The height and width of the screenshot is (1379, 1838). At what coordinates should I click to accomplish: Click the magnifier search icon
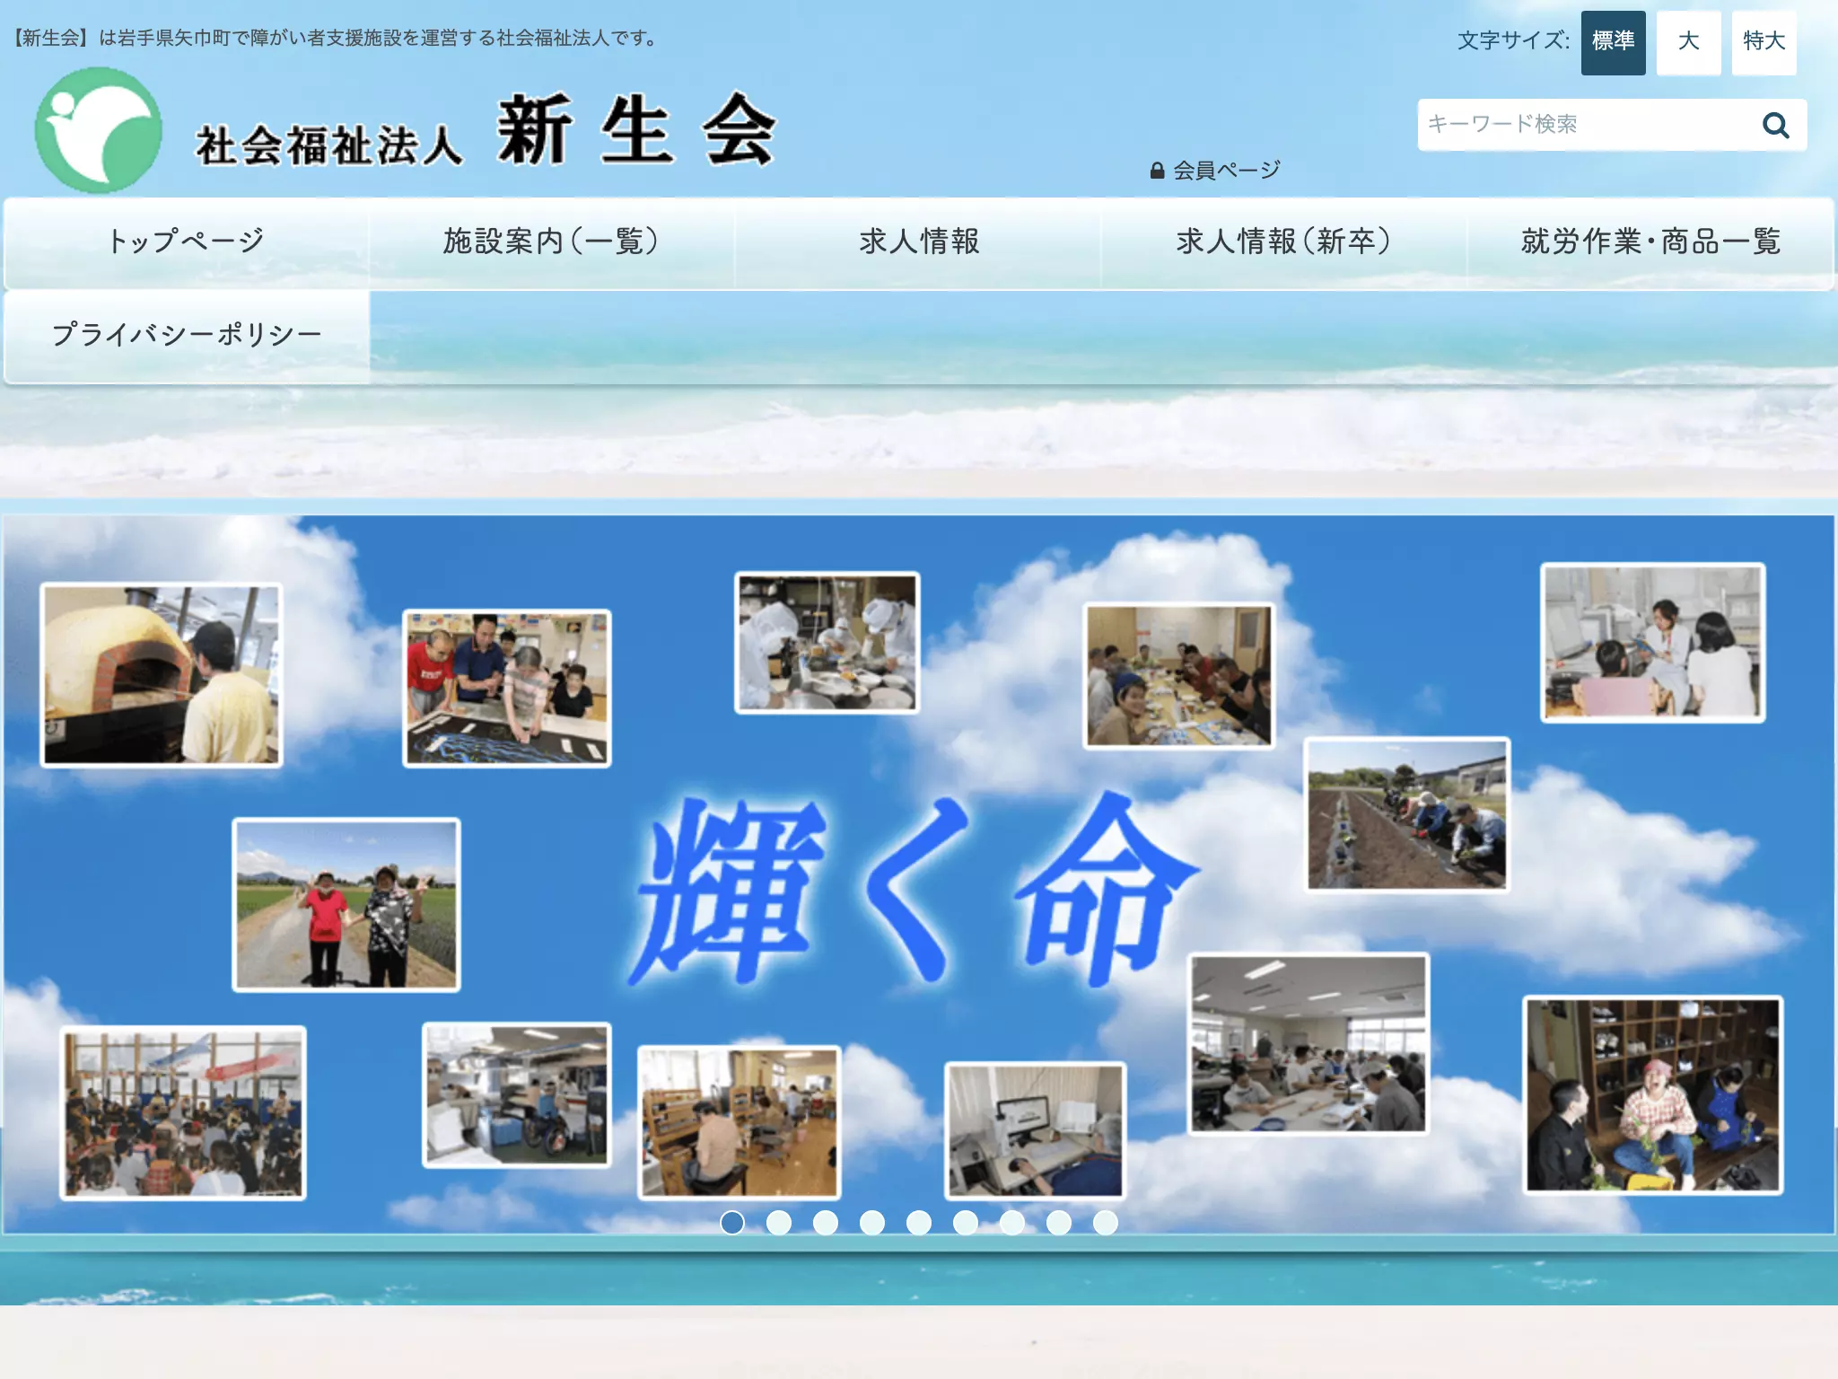click(1775, 125)
